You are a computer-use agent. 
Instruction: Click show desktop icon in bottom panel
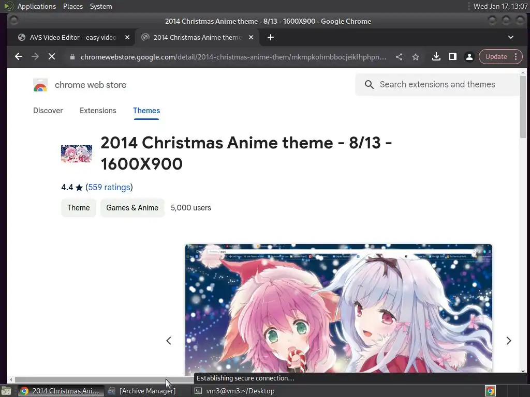pos(6,391)
